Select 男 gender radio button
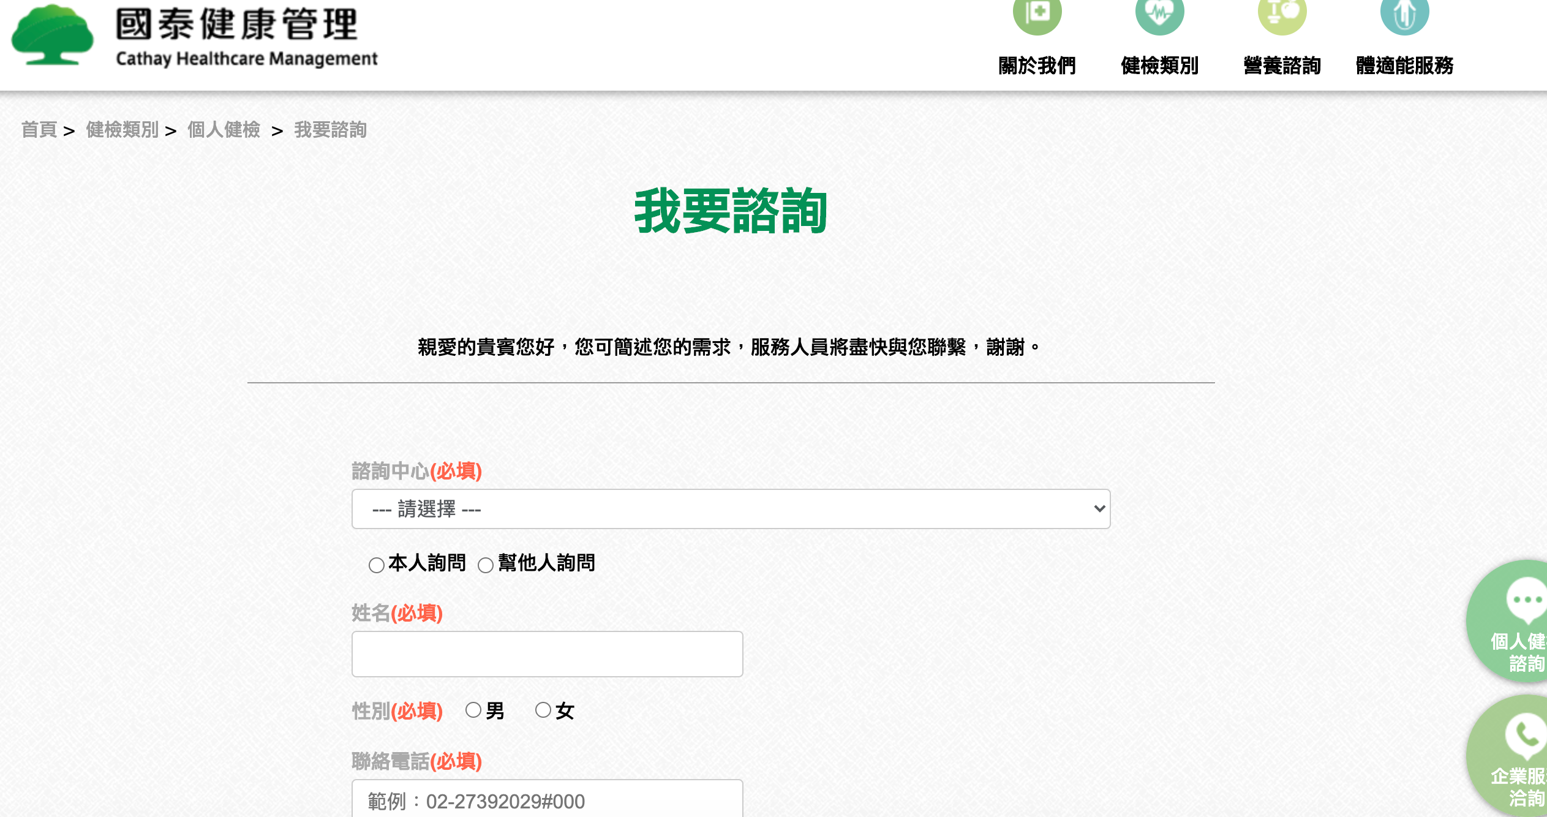Screen dimensions: 1547x817 pyautogui.click(x=473, y=710)
